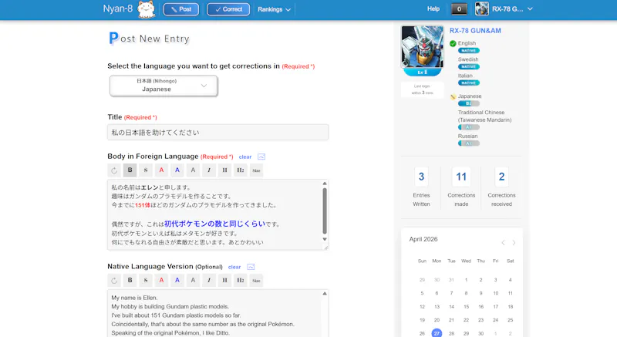The height and width of the screenshot is (337, 617).
Task: Select highlighted day 27 in calendar
Action: coord(437,333)
